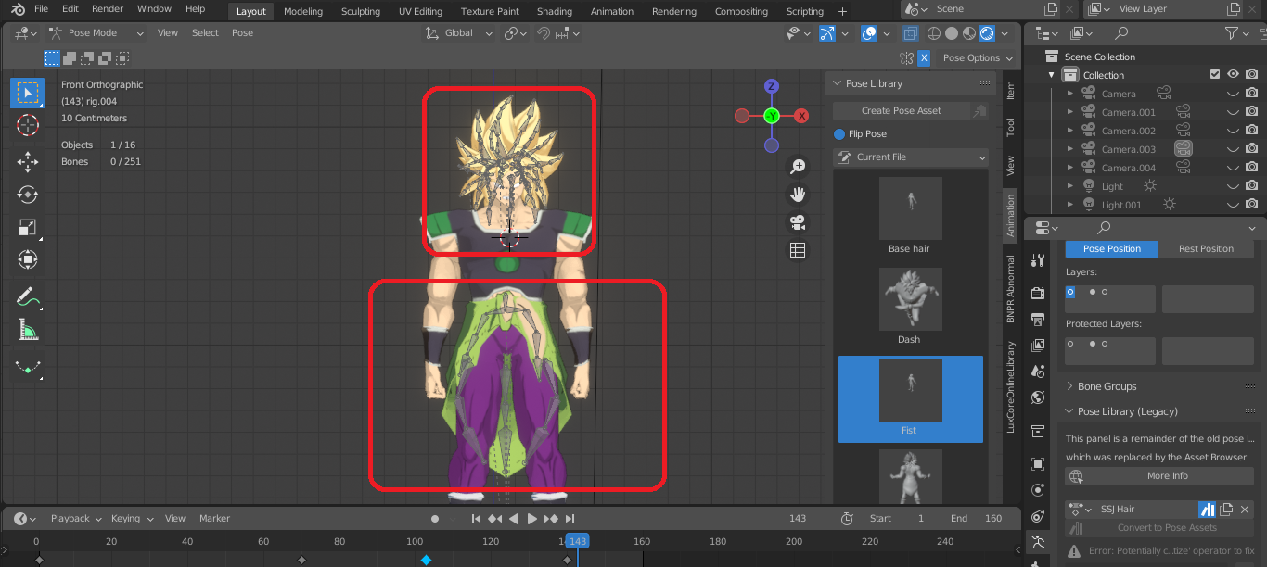
Task: Click the pan view hand icon
Action: (797, 195)
